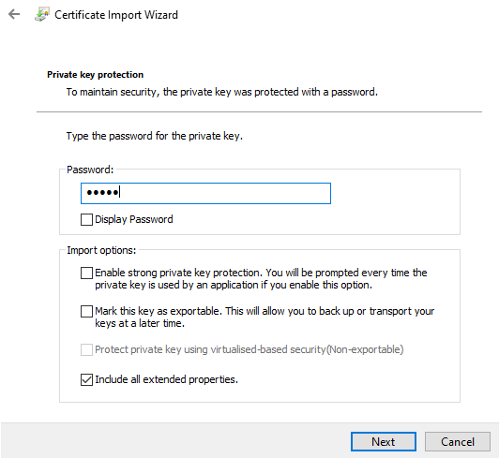Click the masked password dots
Viewport: 499px width, 458px height.
click(102, 193)
